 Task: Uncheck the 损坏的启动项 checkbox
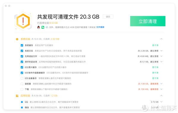point(22,62)
